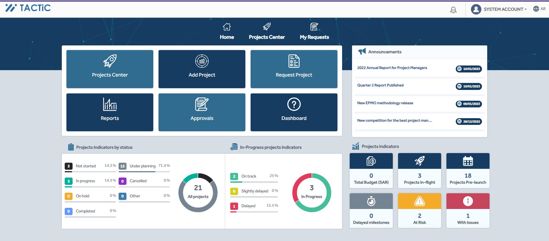
Task: Open New competition for best project manager announcement
Action: tap(395, 120)
